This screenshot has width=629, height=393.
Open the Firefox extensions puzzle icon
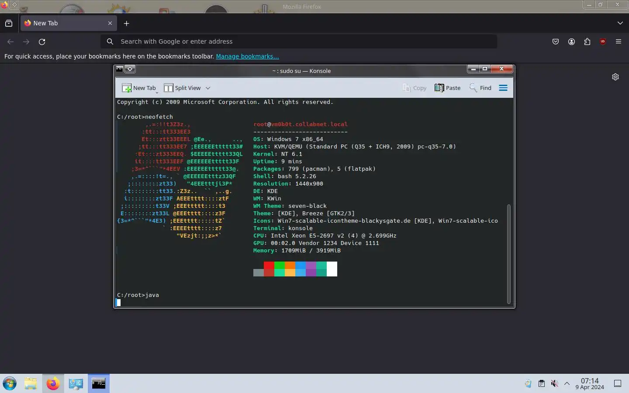587,41
